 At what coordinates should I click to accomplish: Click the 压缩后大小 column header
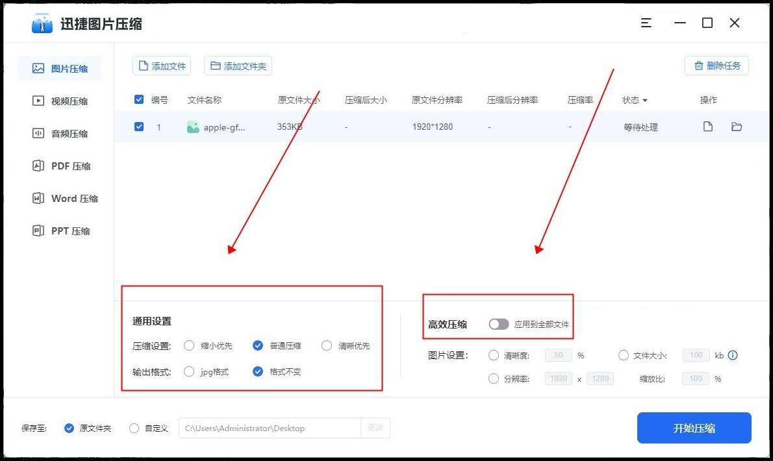pos(366,100)
